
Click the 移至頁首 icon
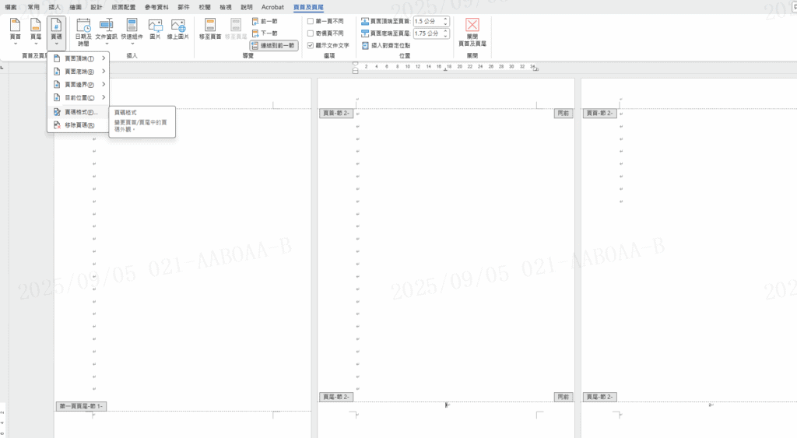coord(210,27)
